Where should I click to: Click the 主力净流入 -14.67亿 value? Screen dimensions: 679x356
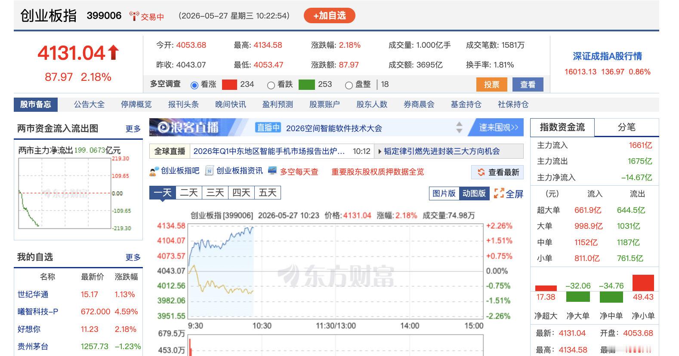pyautogui.click(x=636, y=178)
